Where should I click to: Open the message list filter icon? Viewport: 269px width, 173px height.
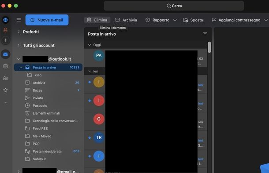(205, 34)
